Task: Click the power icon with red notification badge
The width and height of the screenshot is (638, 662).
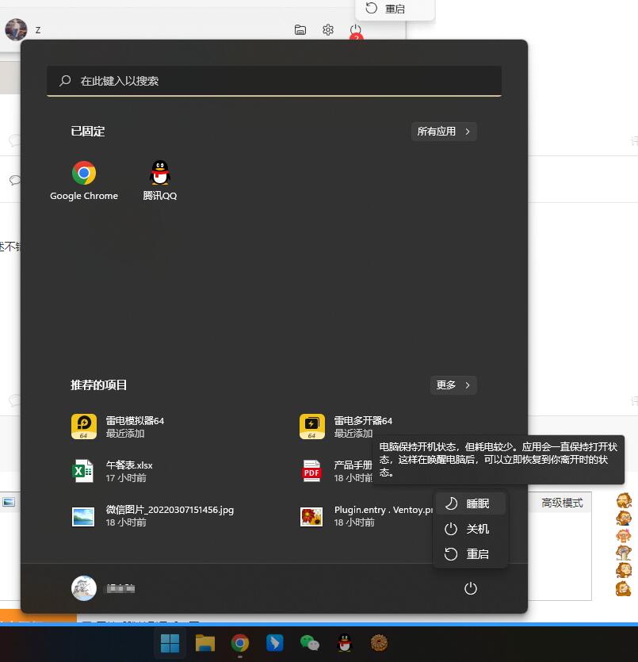Action: point(356,29)
